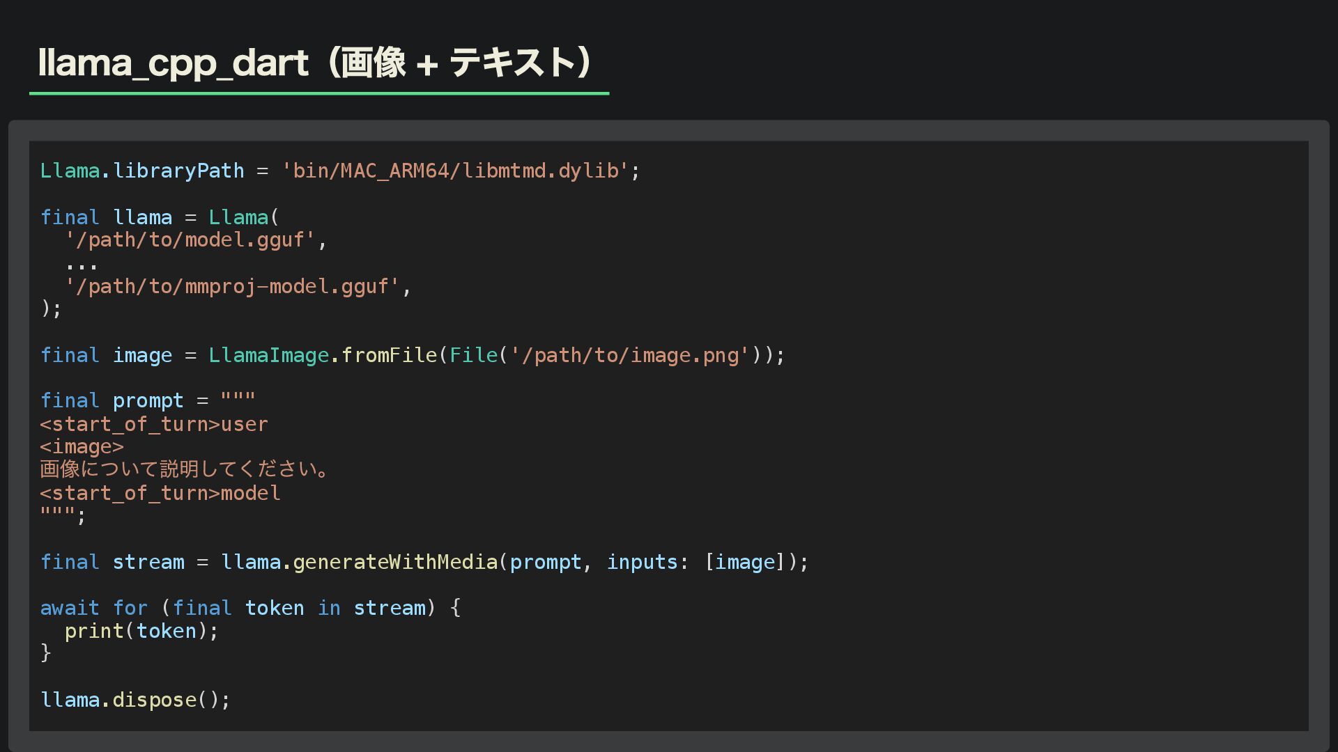Click the ellipsis line in Llama constructor
This screenshot has width=1338, height=752.
tap(82, 265)
